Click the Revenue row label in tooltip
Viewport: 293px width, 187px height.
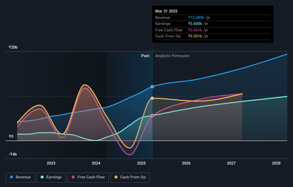163,17
